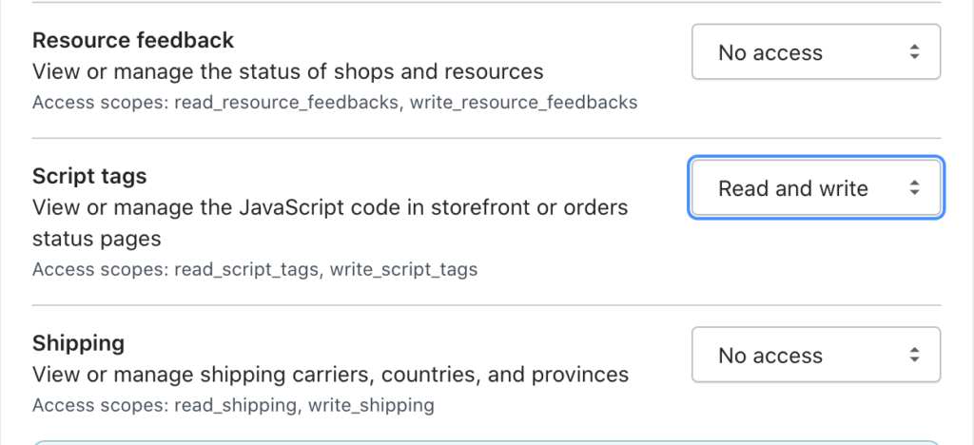Click the blue banner at the bottom edge

[487, 441]
